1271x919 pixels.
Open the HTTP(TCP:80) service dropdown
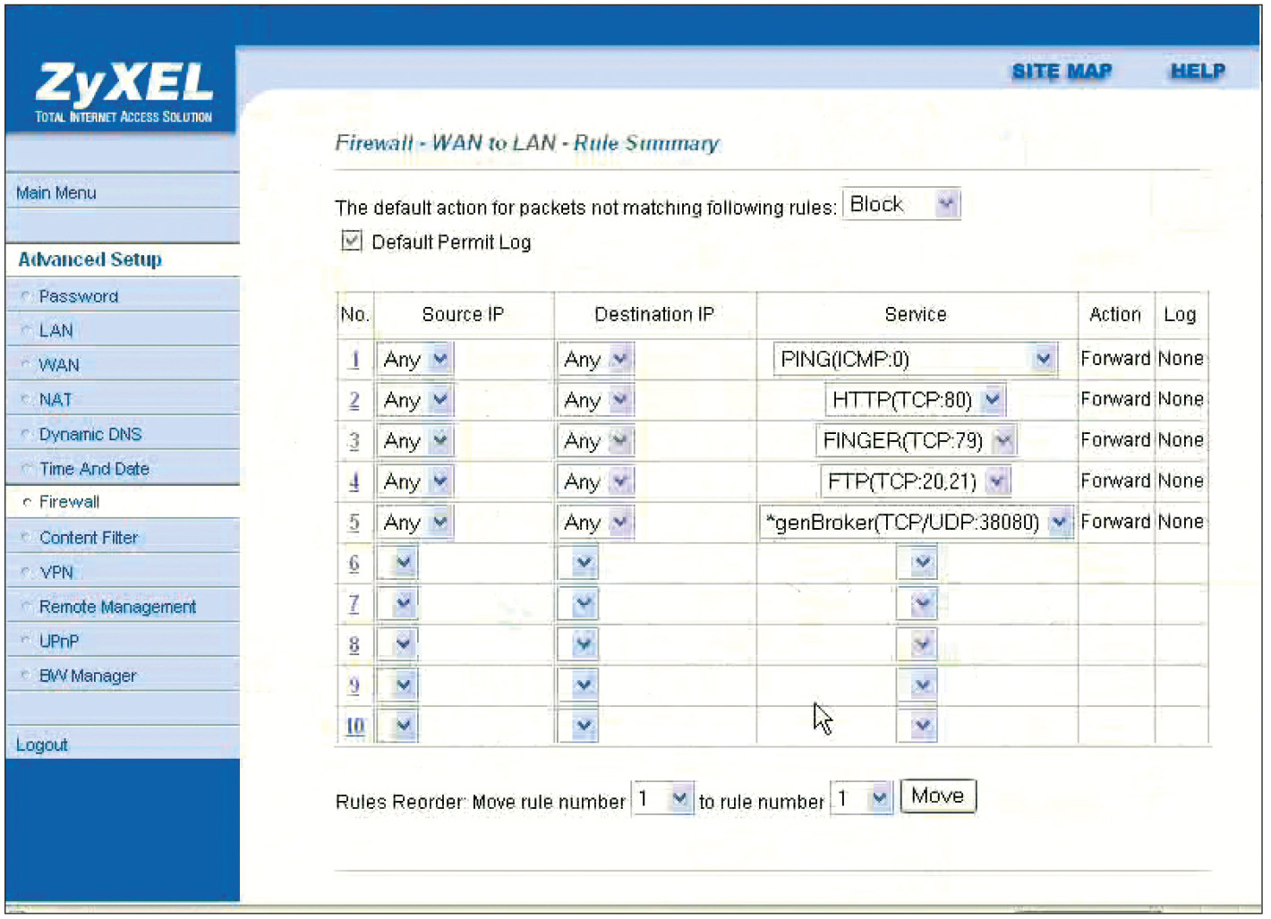[916, 400]
